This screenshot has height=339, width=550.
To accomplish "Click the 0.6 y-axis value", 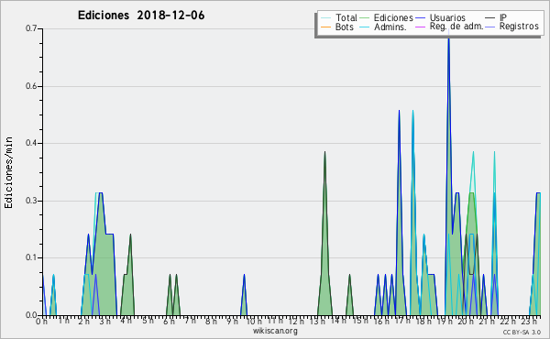I will click(31, 86).
